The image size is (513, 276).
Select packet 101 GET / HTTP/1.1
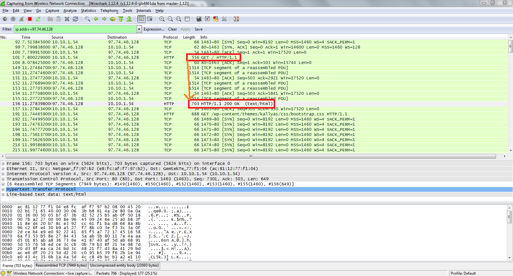click(x=254, y=58)
